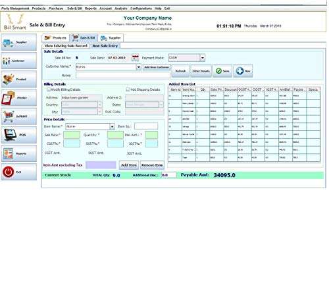Open the Help menu
The image size is (329, 283).
[x=158, y=9]
